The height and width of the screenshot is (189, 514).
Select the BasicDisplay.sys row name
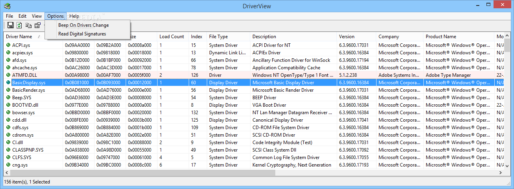(x=29, y=83)
